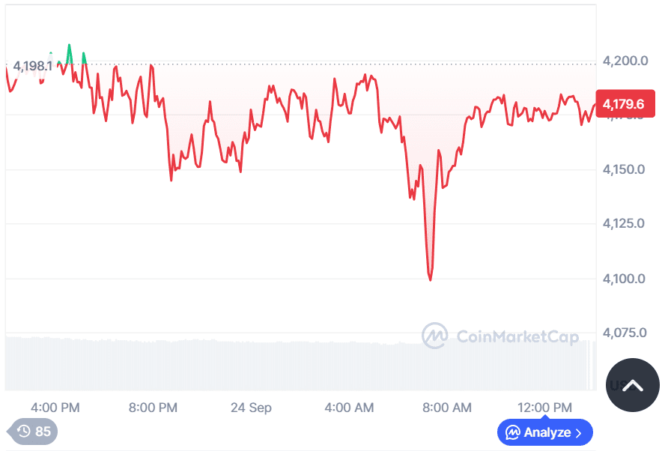
Task: Select the clock history icon next to 85
Action: 22,432
